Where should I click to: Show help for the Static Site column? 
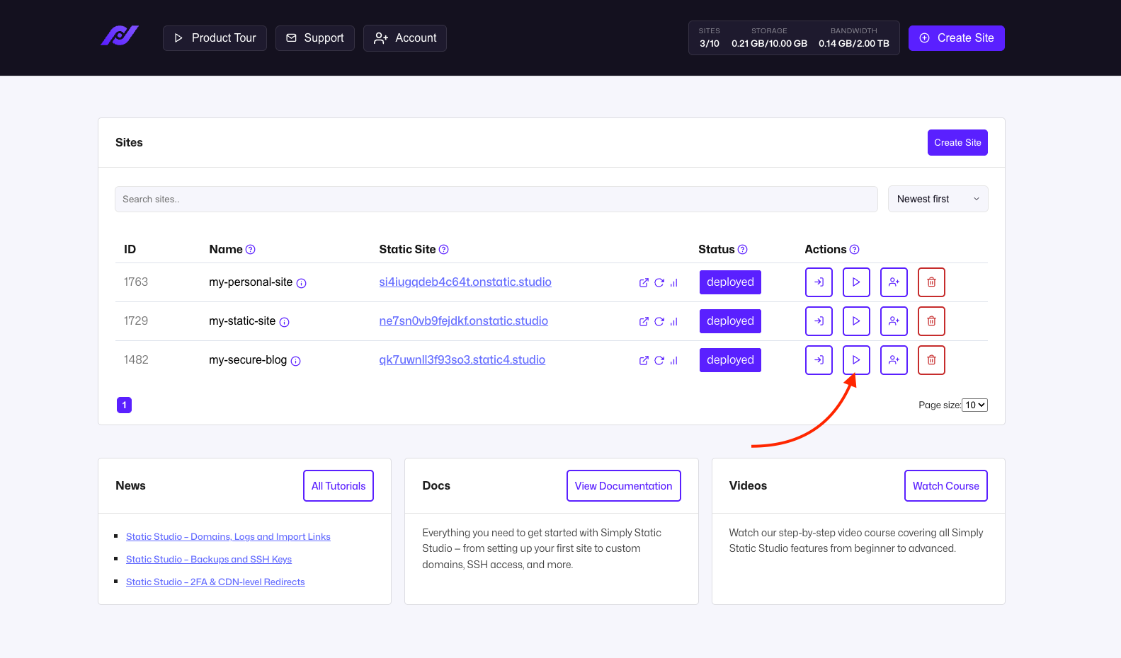(444, 250)
